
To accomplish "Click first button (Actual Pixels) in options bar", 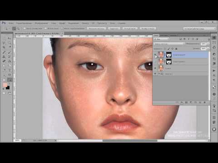I will [x=96, y=29].
